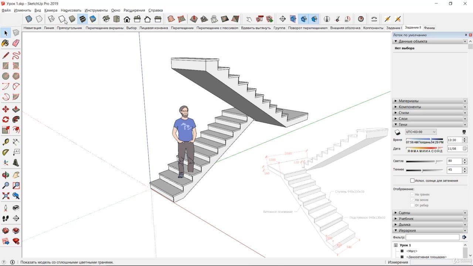The height and width of the screenshot is (266, 473).
Task: Select the Push/Pull tool
Action: (16, 109)
